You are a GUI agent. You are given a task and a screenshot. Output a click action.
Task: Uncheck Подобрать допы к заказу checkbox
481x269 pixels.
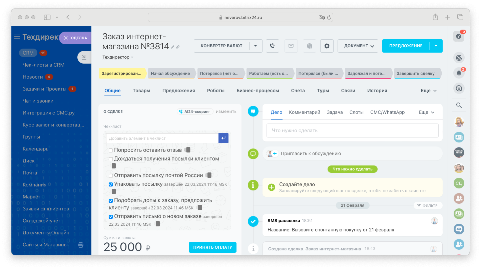tap(111, 201)
